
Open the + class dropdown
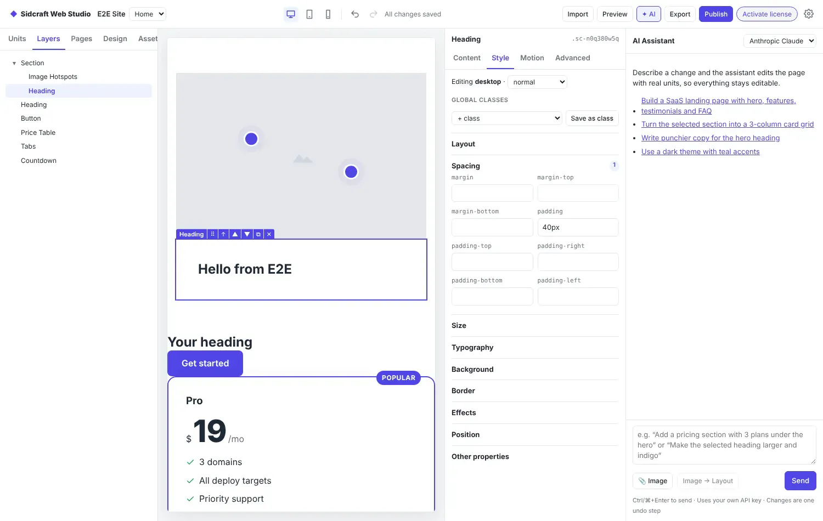(507, 118)
